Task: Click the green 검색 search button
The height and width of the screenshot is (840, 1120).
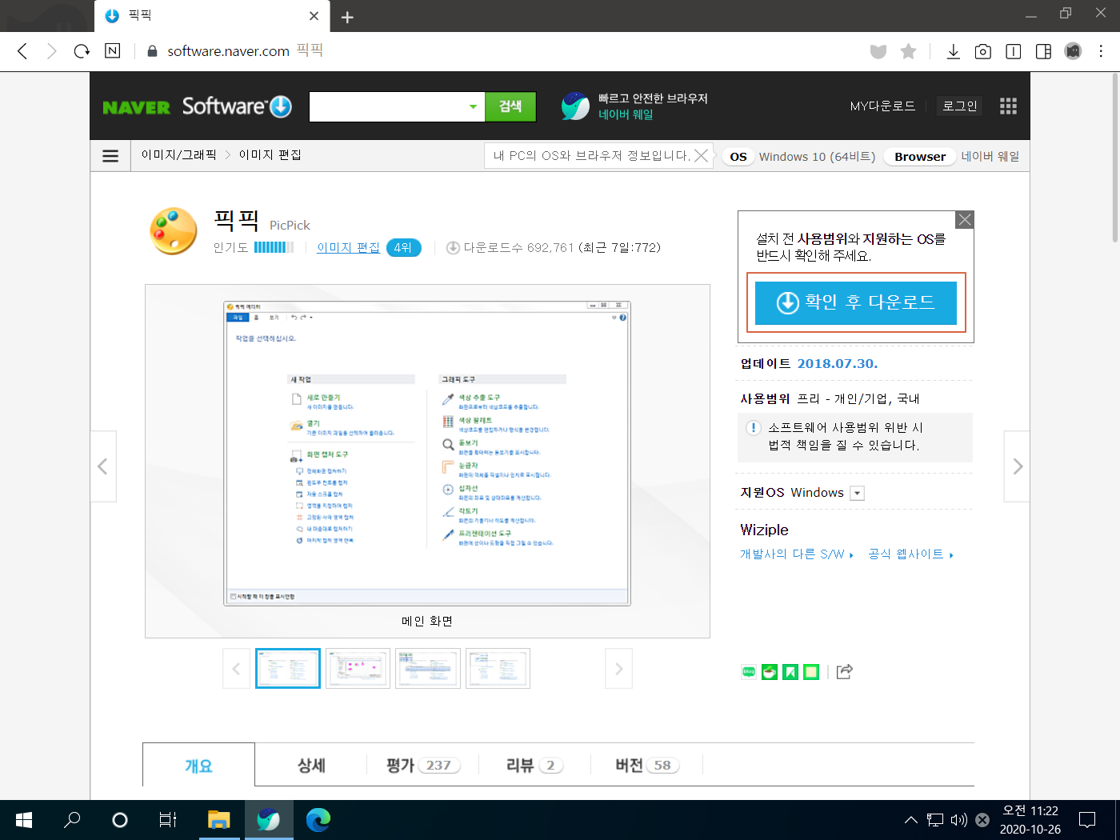Action: [510, 106]
